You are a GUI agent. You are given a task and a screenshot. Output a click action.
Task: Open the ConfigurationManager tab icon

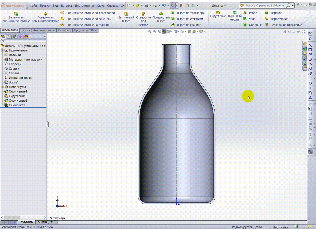pyautogui.click(x=14, y=37)
